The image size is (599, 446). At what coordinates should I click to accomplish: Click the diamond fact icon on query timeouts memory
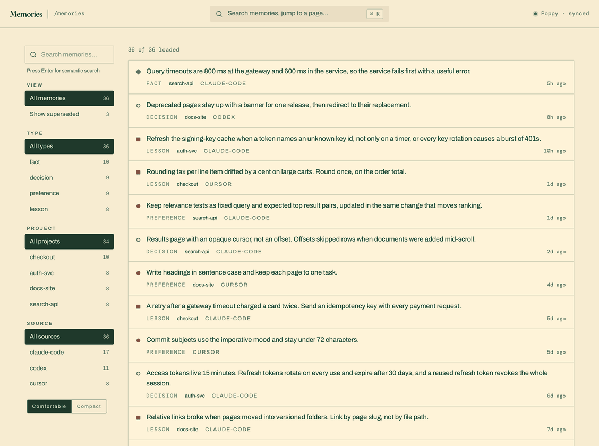[138, 71]
